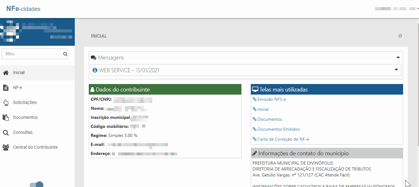
Task: Click the NFe-cidades logo
Action: (x=23, y=9)
